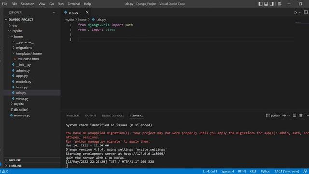The image size is (309, 174).
Task: Toggle primary side bar layout icon
Action: click(260, 4)
